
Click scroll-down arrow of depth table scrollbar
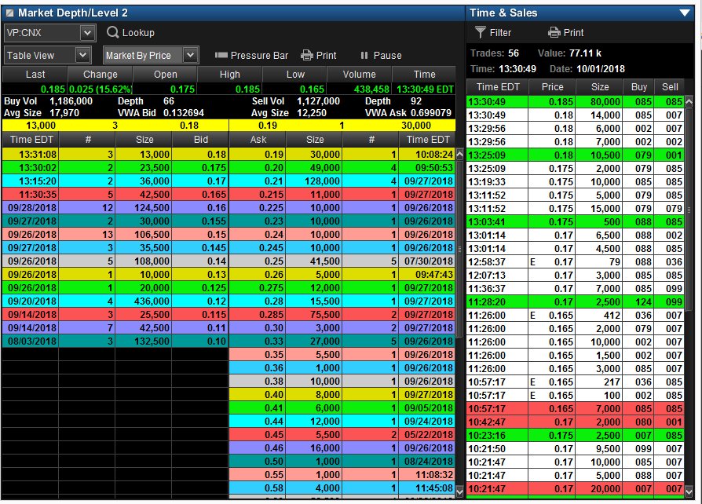459,491
